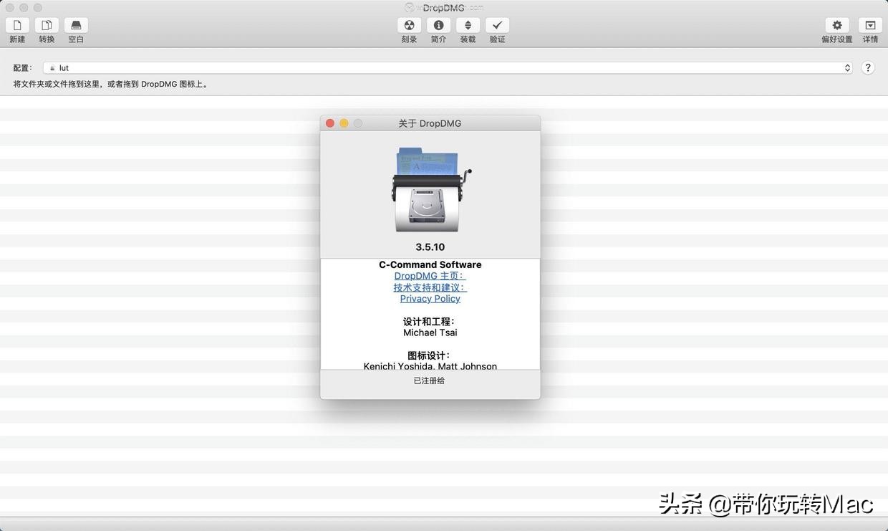Click the 已注册给 registration text
Image resolution: width=888 pixels, height=531 pixels.
[429, 381]
